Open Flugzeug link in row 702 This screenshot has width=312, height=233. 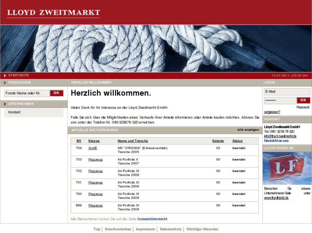[x=96, y=171]
